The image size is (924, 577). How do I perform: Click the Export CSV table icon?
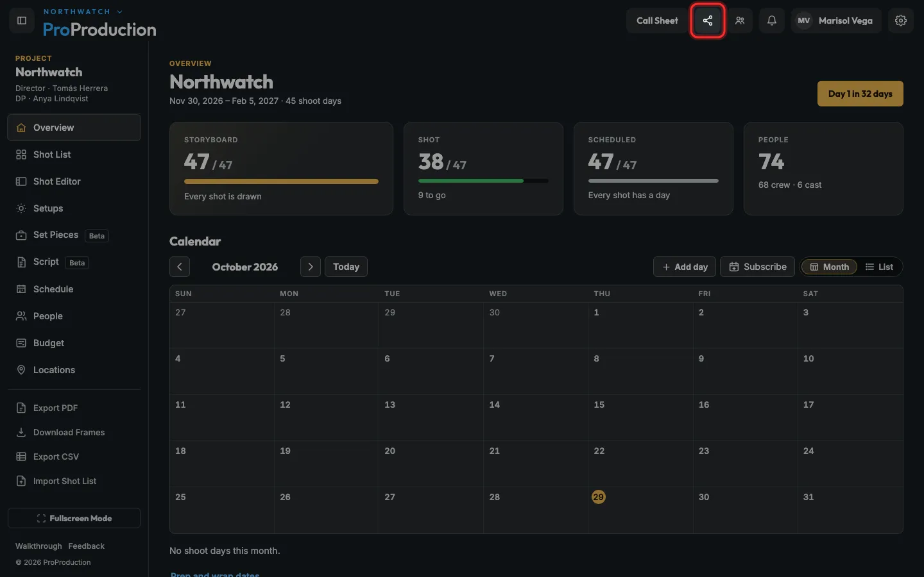21,456
